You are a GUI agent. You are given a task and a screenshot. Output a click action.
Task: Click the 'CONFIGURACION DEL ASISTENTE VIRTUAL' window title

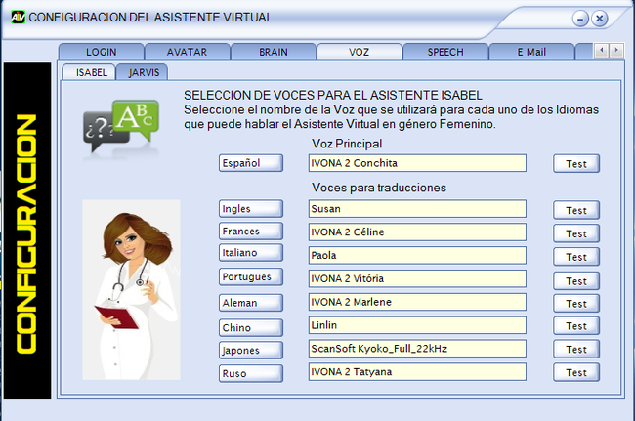[150, 18]
